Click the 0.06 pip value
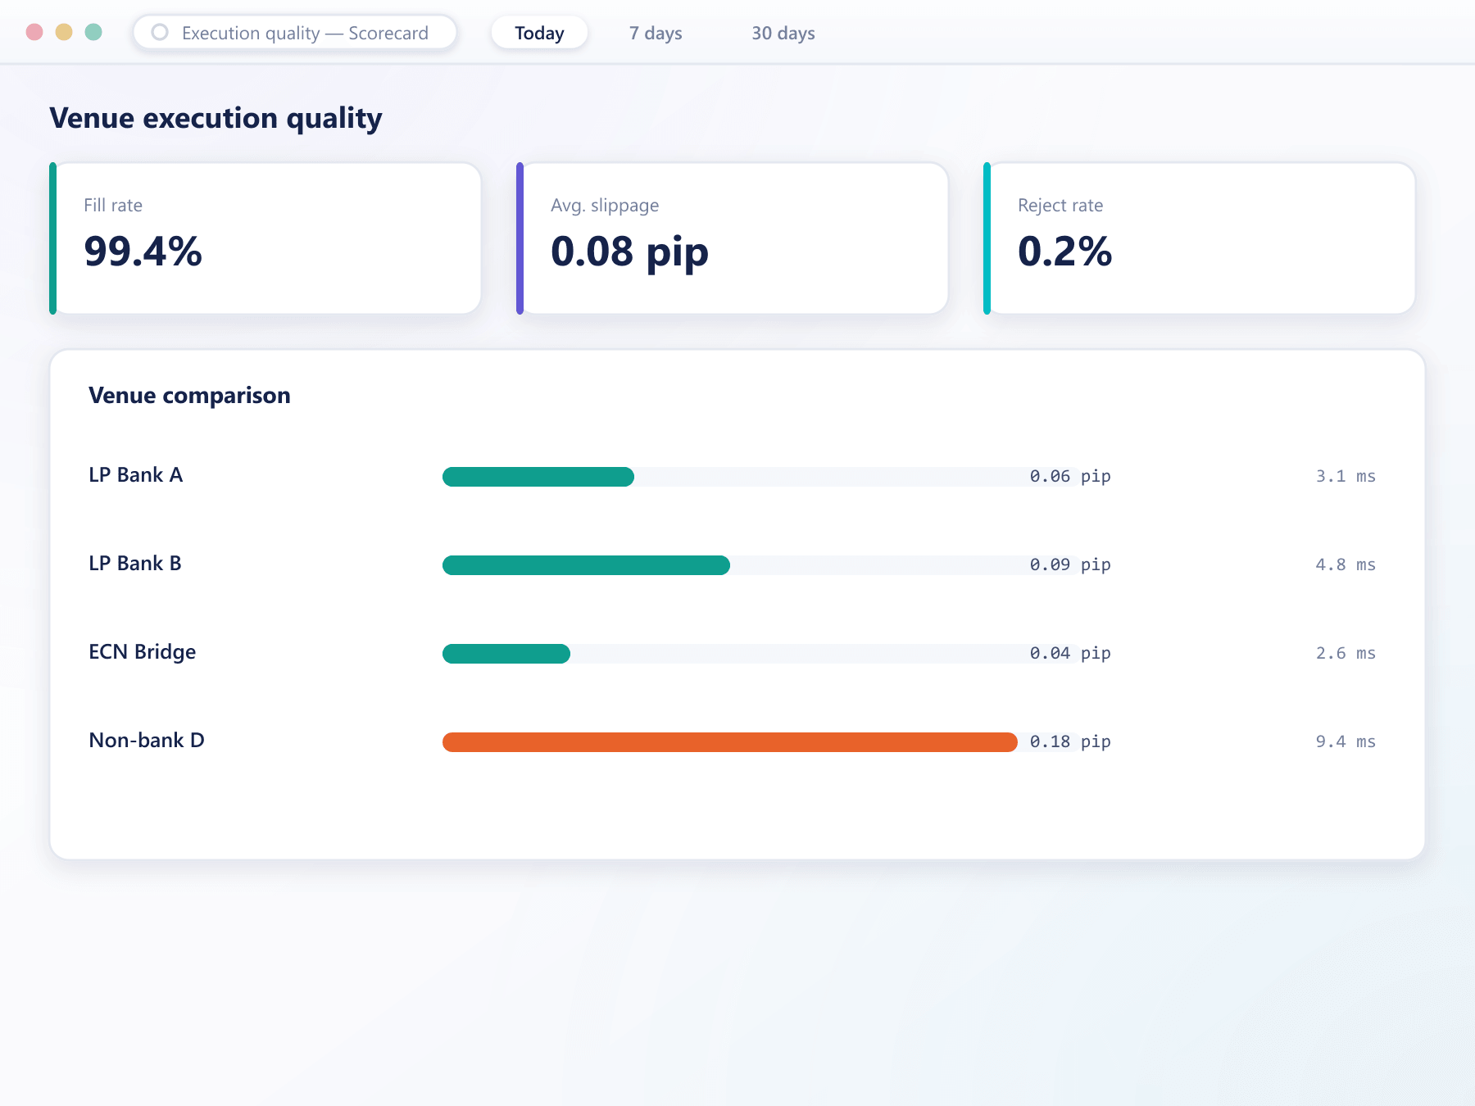This screenshot has height=1106, width=1475. pos(1070,476)
